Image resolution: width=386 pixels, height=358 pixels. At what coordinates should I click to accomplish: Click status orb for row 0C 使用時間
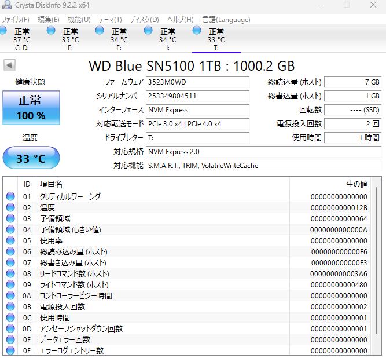coord(10,317)
